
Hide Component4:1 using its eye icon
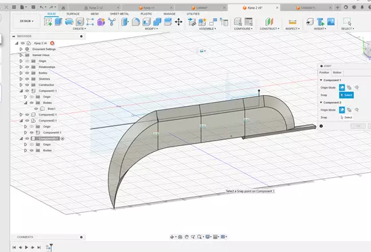[x=32, y=132]
